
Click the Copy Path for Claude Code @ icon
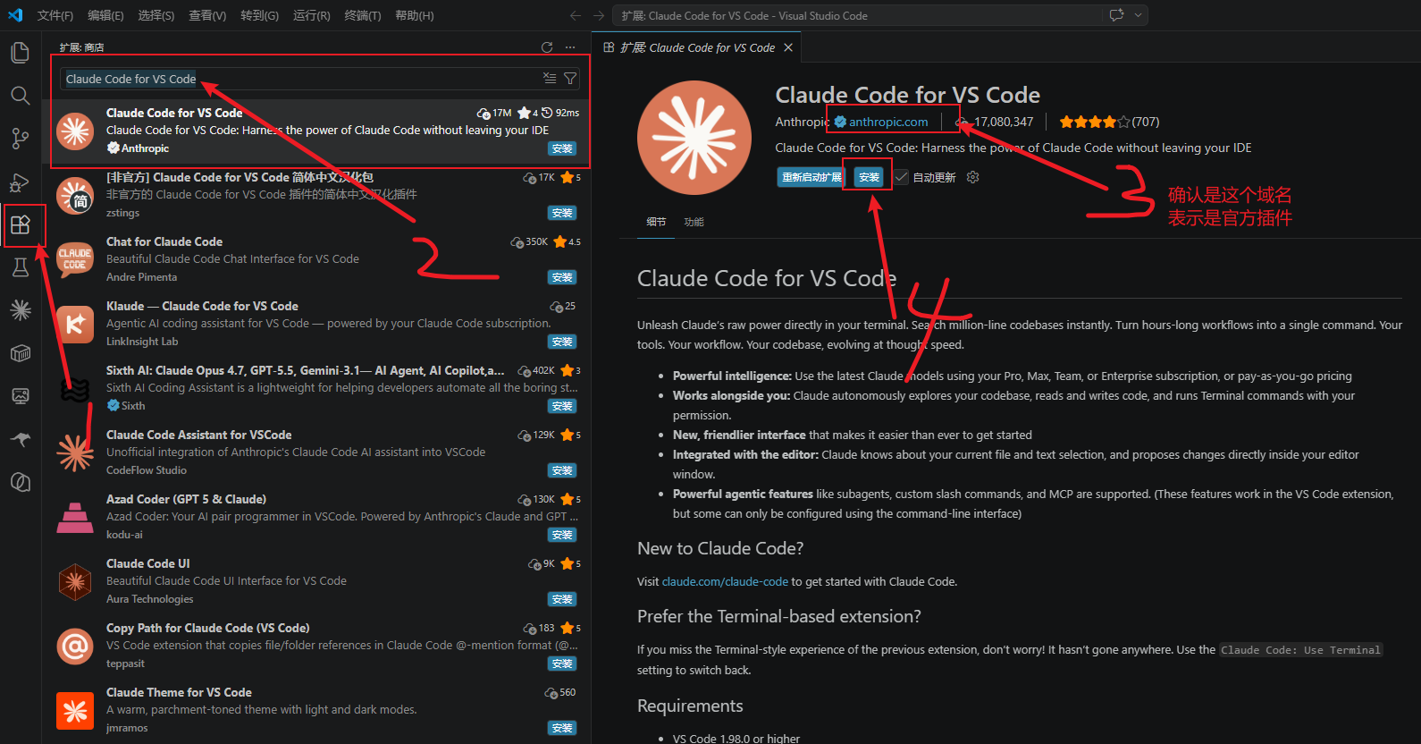pyautogui.click(x=75, y=646)
